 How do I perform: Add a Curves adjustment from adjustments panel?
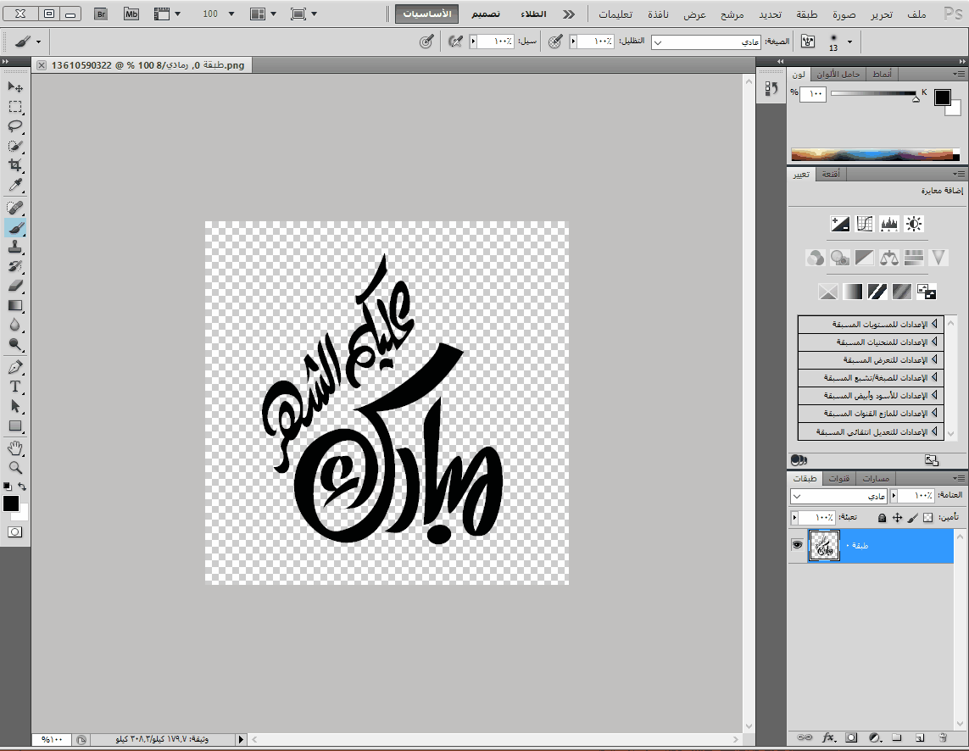(x=865, y=224)
